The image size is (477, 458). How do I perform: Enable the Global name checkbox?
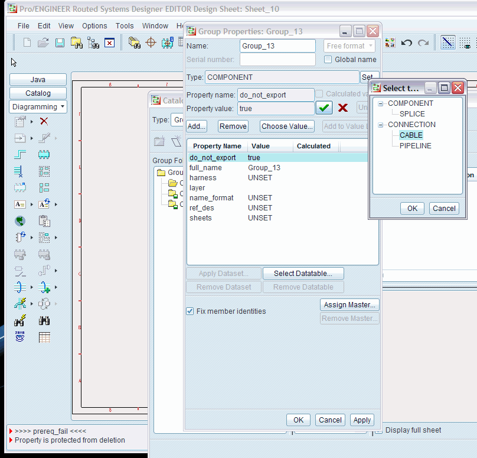click(x=328, y=59)
